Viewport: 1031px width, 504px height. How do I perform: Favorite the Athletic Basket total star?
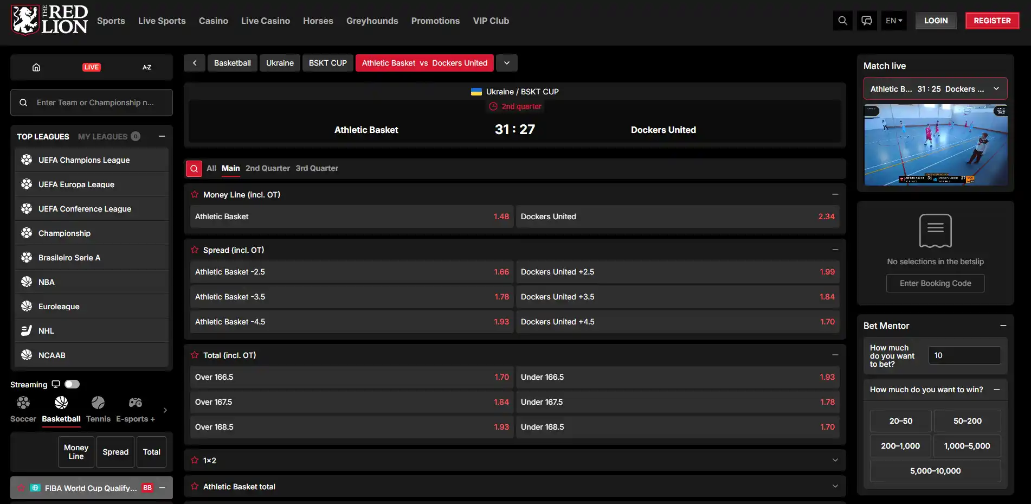pos(195,486)
